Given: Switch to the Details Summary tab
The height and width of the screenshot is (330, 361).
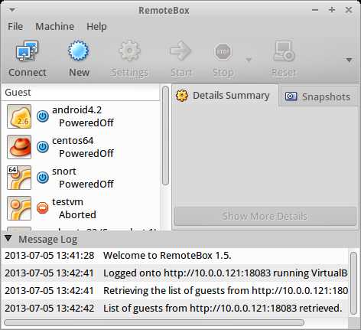Looking at the screenshot, I should pos(225,96).
